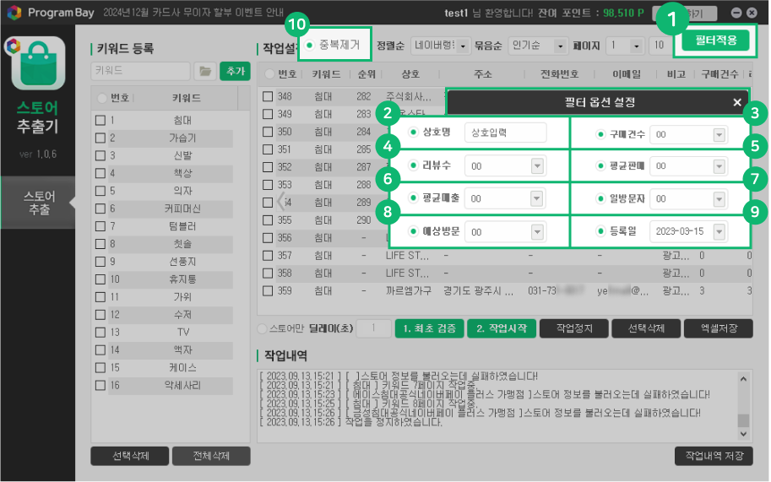
Task: Select the 스토어 추출 sidebar tab
Action: [38, 203]
